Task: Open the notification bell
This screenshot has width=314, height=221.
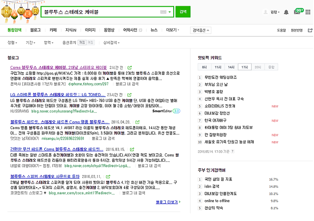Action: click(286, 12)
